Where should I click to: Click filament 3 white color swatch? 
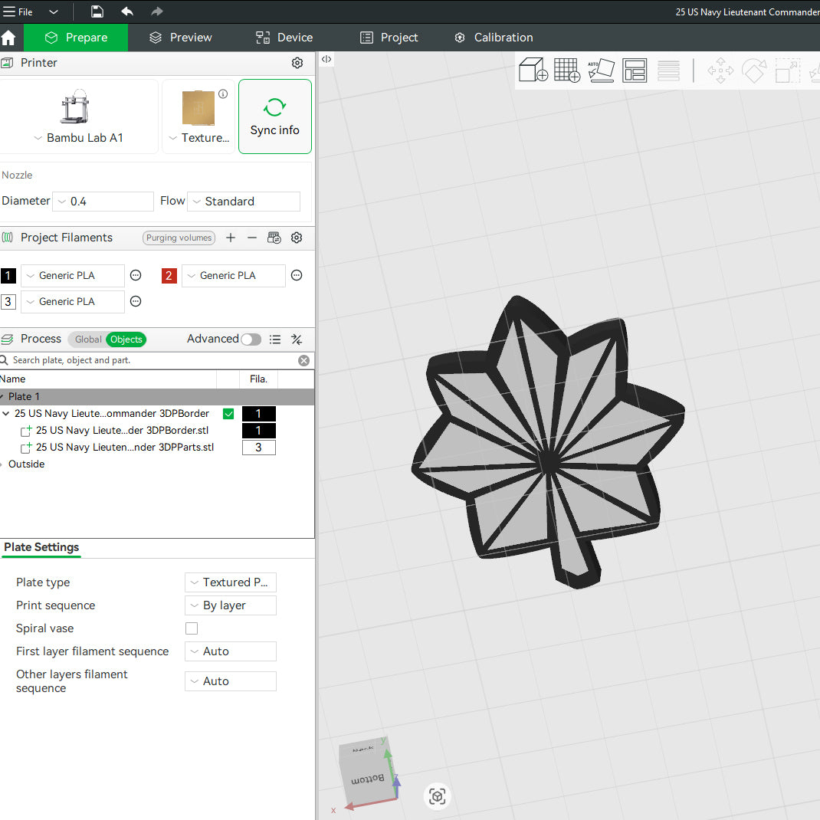[8, 302]
